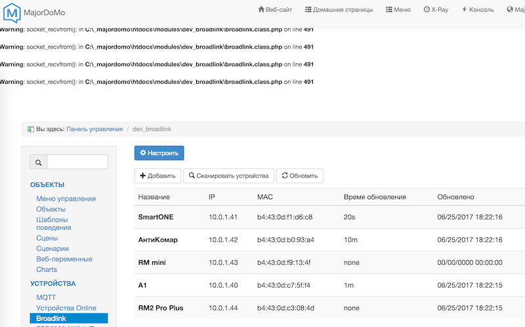525x327 pixels.
Task: Click the RM2 Pro Plus device name
Action: tap(161, 308)
